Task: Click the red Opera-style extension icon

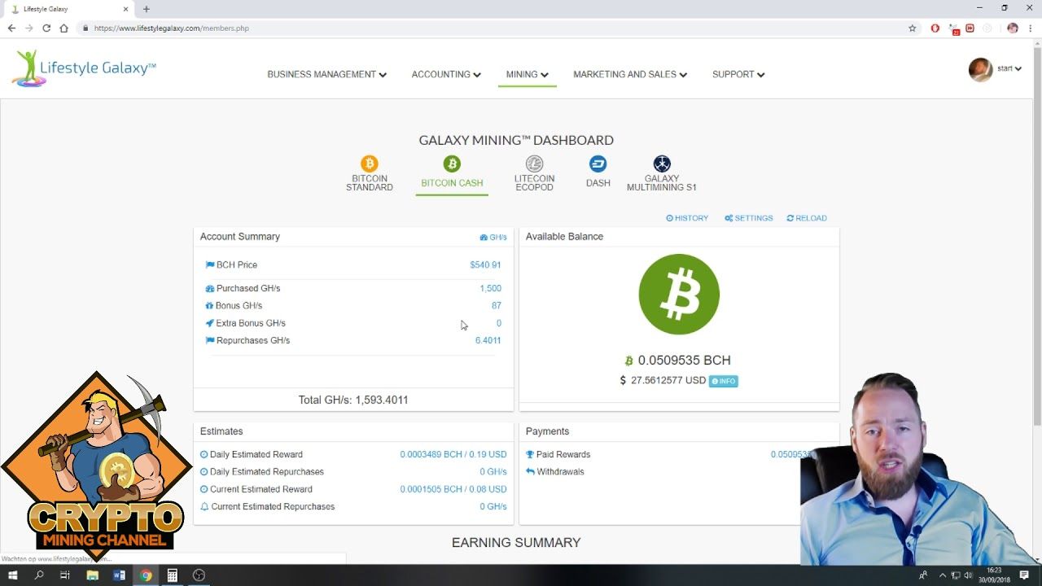Action: (x=935, y=28)
